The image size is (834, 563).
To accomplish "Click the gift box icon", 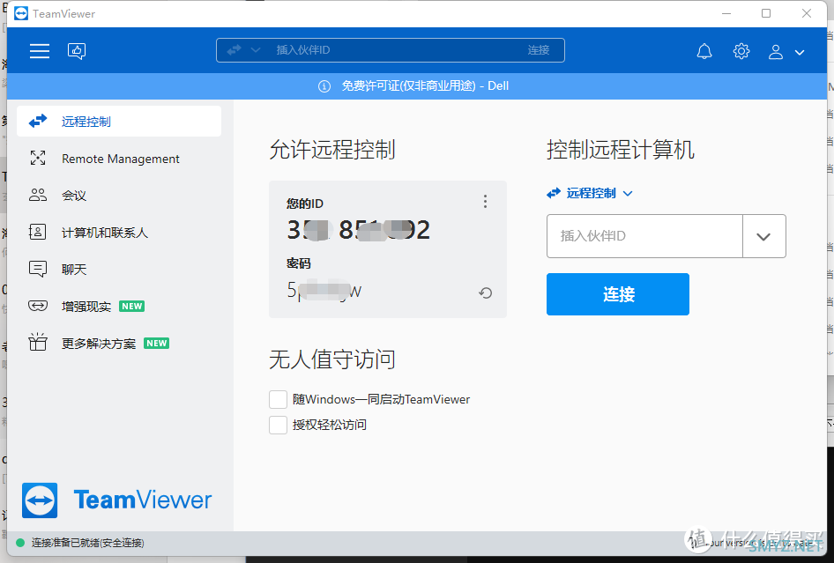I will click(x=38, y=342).
